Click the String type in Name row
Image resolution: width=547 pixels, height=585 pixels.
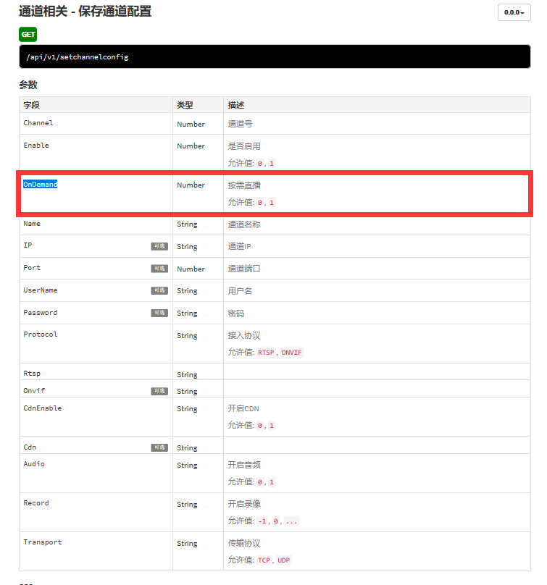click(187, 224)
